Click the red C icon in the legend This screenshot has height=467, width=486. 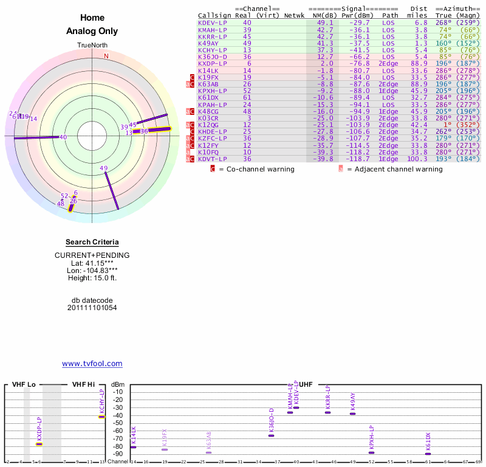point(213,169)
